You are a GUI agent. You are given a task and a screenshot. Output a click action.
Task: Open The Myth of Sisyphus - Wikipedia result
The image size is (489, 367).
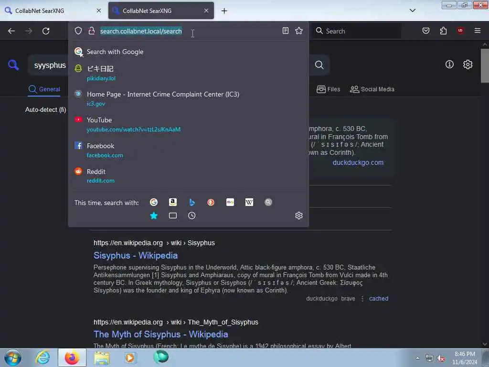coord(161,334)
